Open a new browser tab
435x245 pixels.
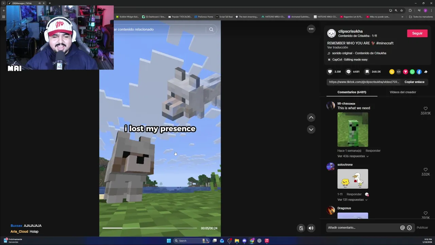tap(50, 3)
